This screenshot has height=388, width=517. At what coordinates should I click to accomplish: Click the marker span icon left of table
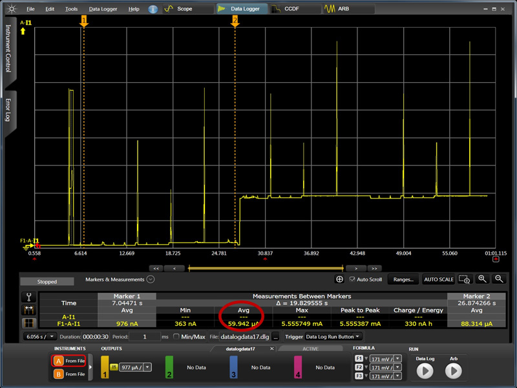(x=28, y=310)
